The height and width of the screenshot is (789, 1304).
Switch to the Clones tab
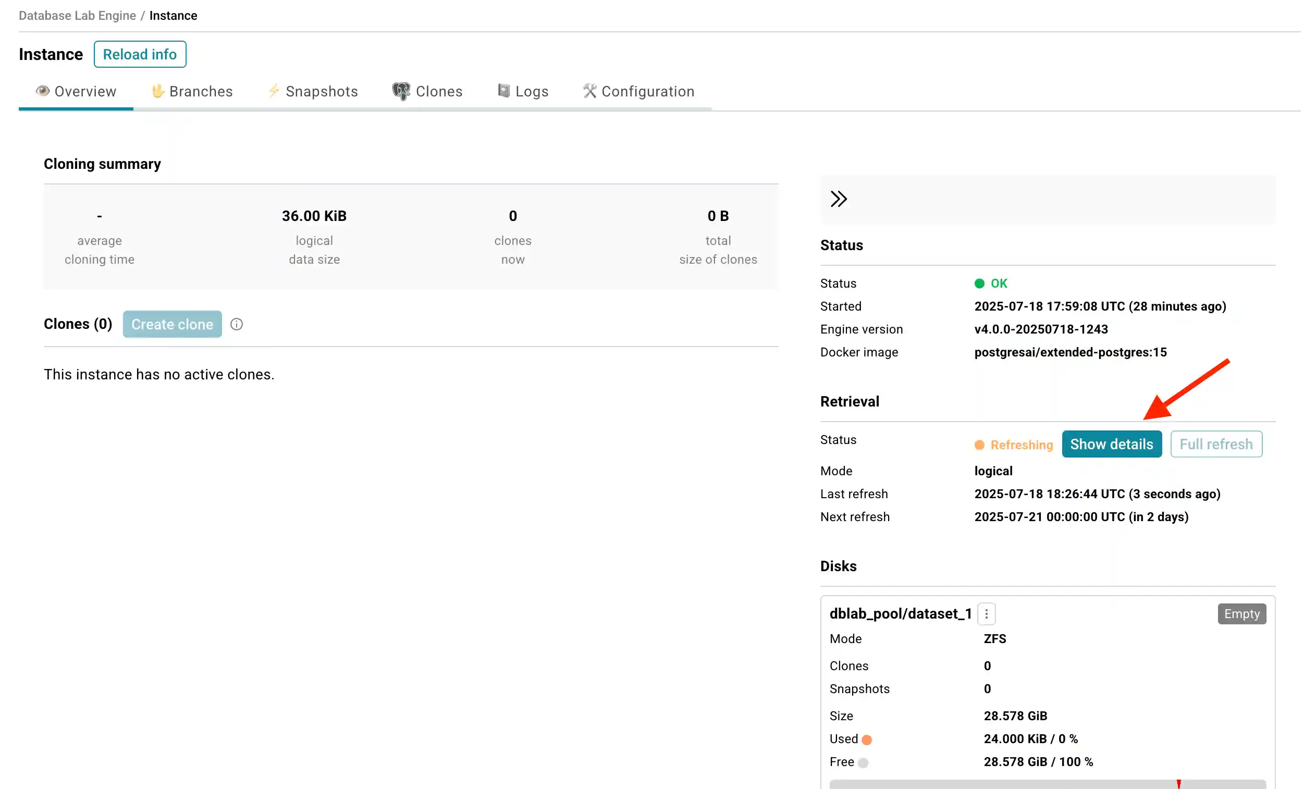(x=428, y=91)
